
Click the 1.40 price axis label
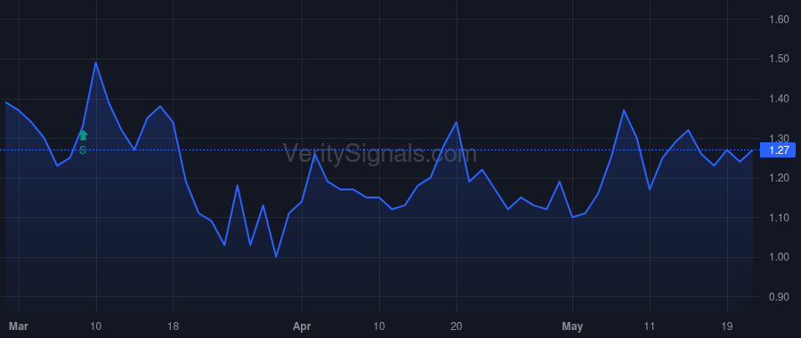[x=779, y=99]
